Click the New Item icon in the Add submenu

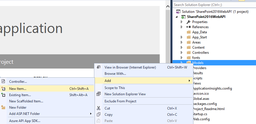pos(3,88)
